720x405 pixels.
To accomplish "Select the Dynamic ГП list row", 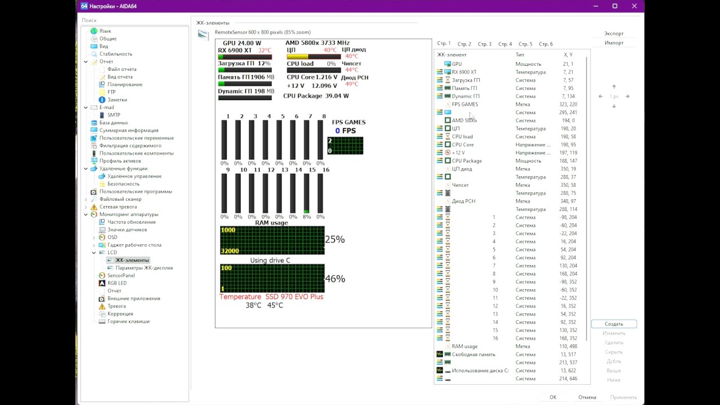I will pos(509,96).
